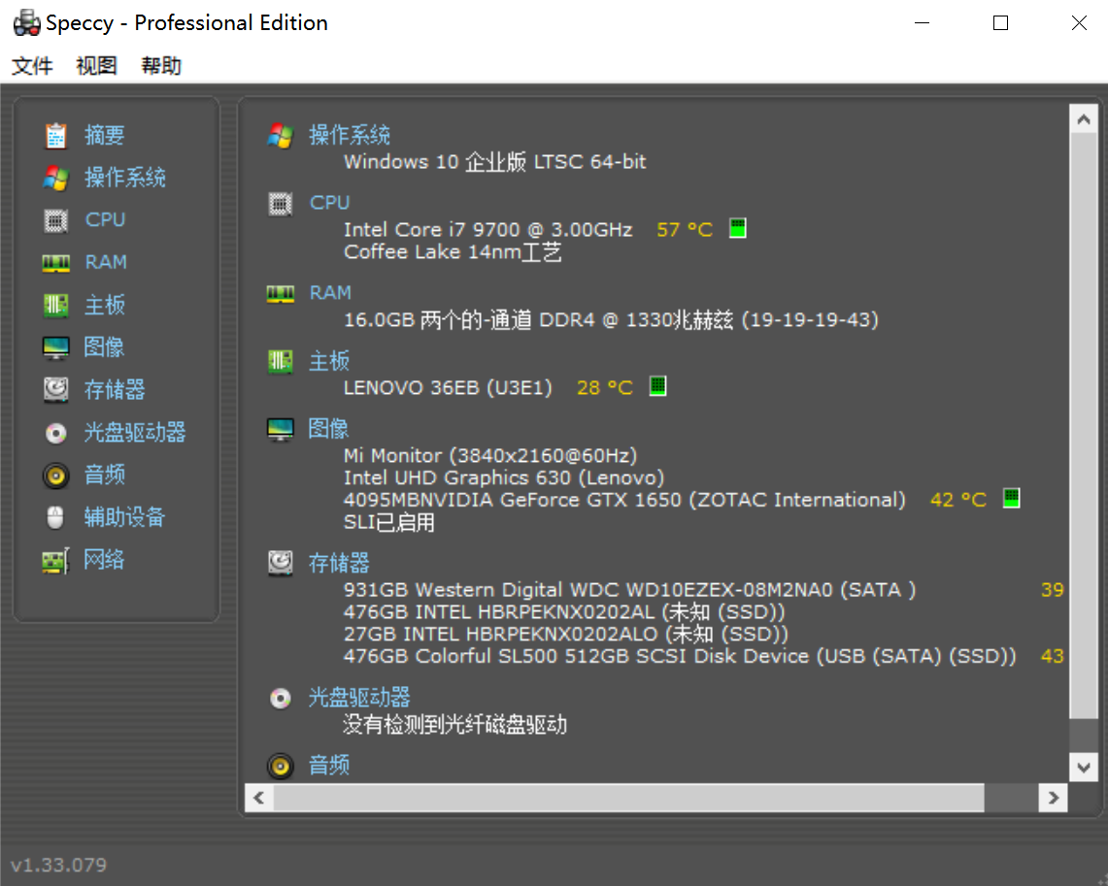Select 存储器 in the sidebar list
This screenshot has height=886, width=1108.
tap(115, 390)
